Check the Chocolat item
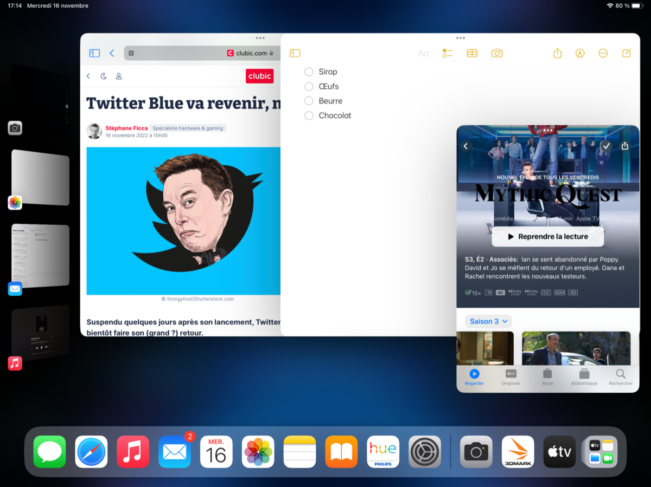The width and height of the screenshot is (651, 487). 309,115
